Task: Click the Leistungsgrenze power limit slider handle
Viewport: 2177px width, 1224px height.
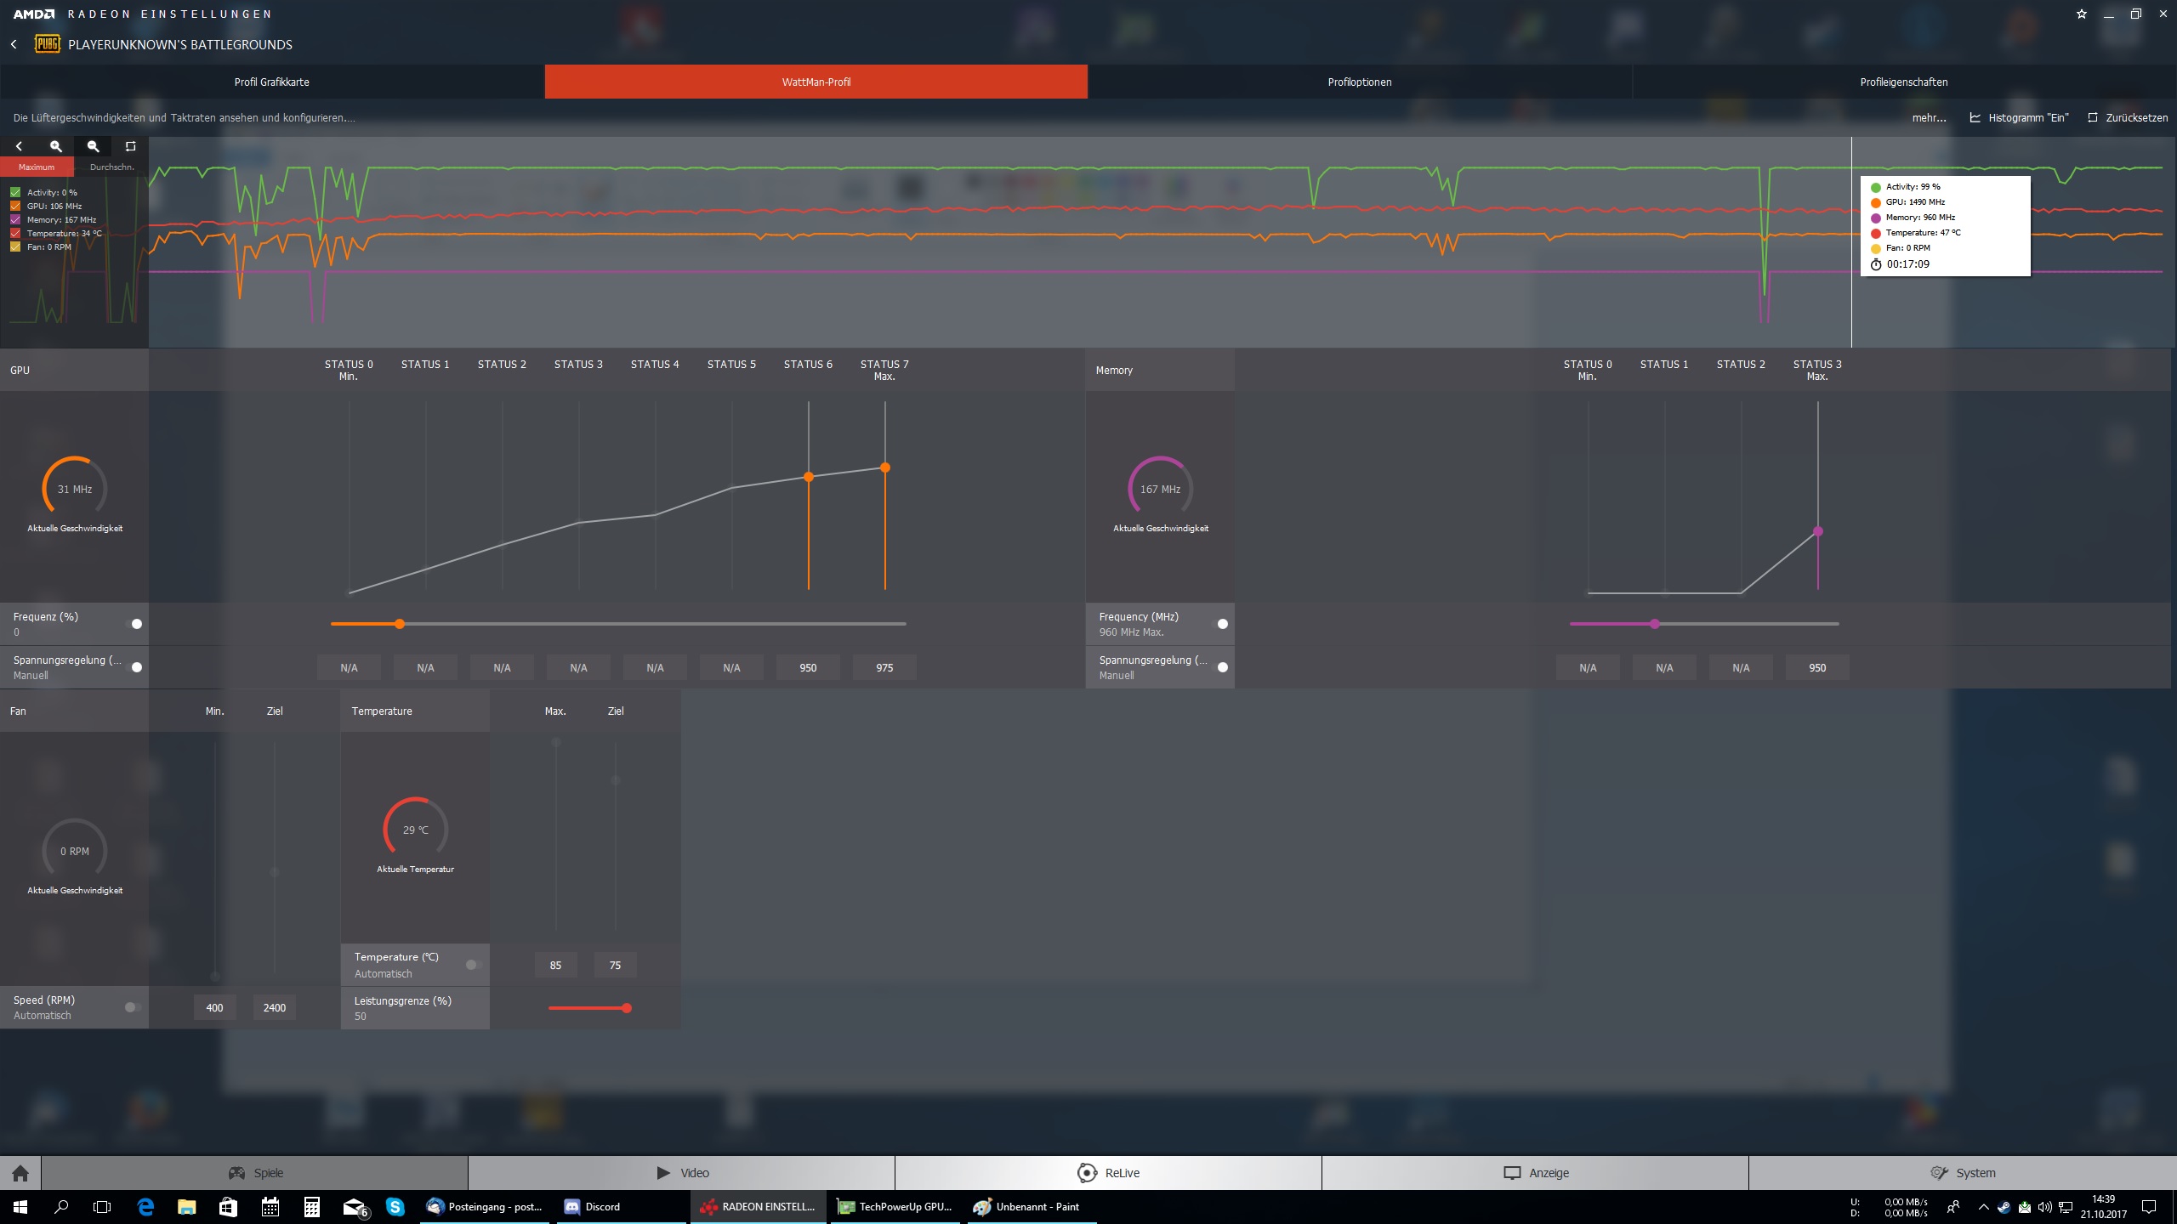Action: click(627, 1008)
